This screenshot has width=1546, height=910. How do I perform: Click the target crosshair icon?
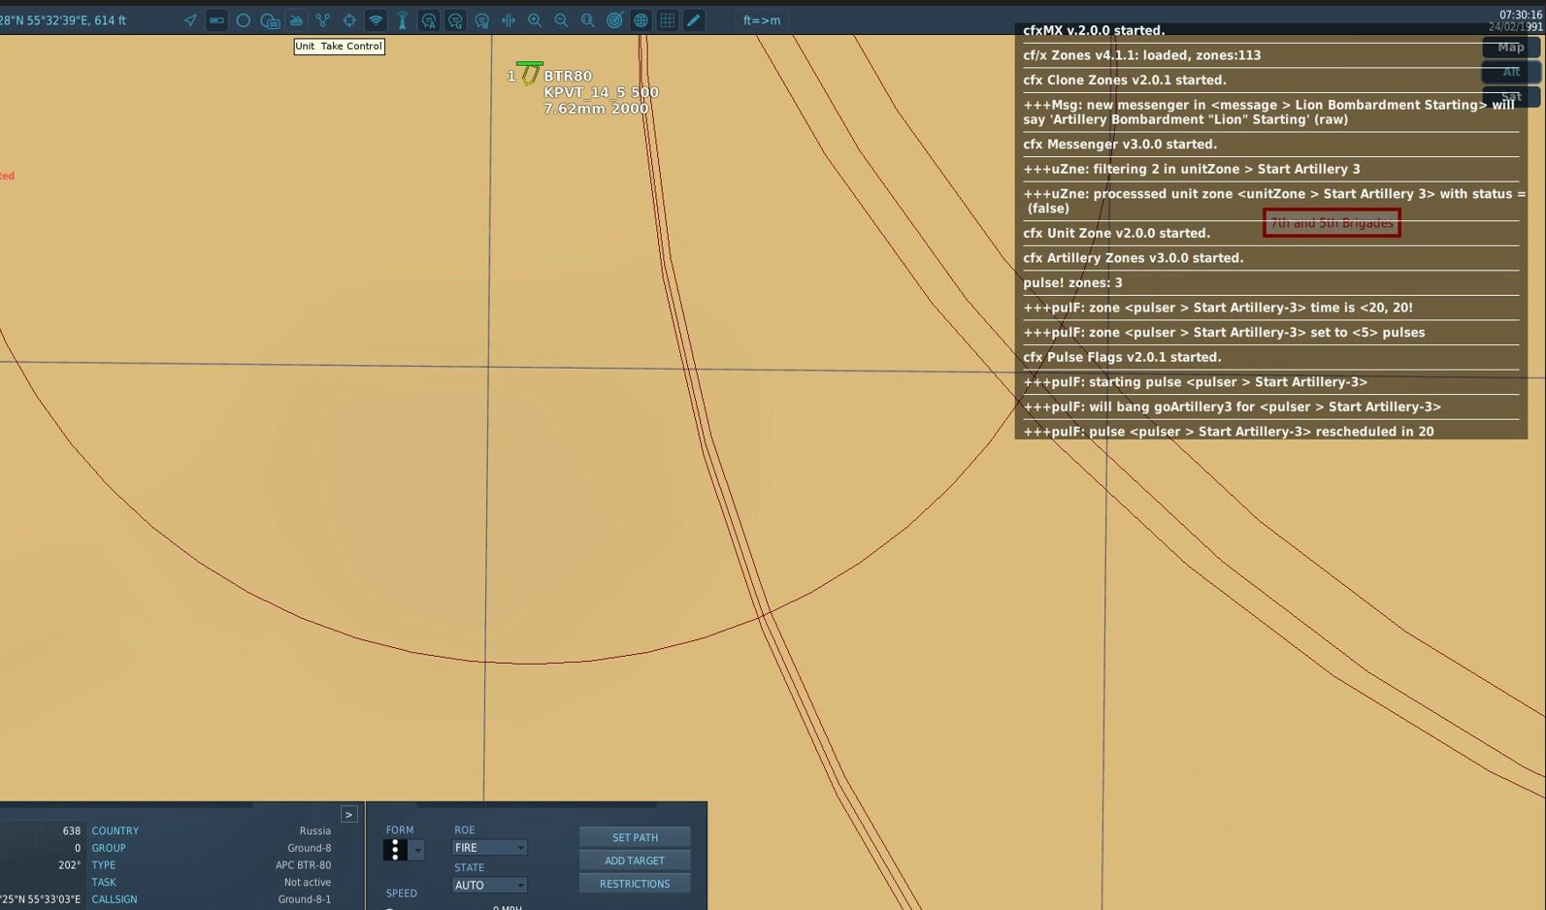tap(349, 20)
